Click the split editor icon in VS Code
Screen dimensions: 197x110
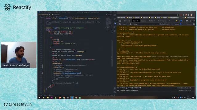[x=109, y=15]
